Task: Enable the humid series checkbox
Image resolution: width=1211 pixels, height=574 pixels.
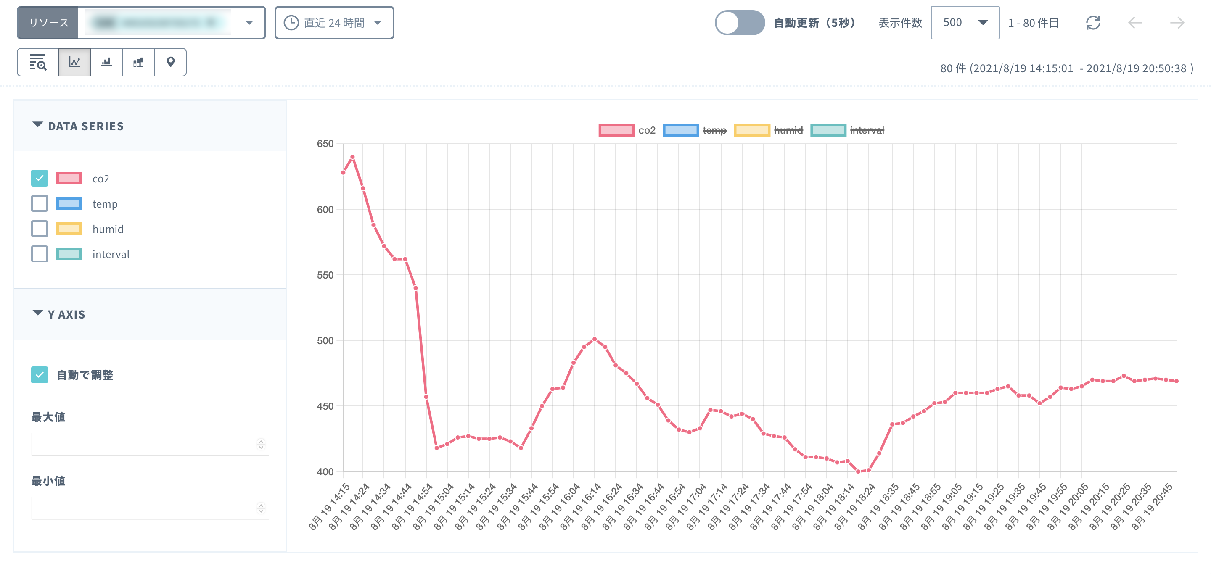Action: pos(40,229)
